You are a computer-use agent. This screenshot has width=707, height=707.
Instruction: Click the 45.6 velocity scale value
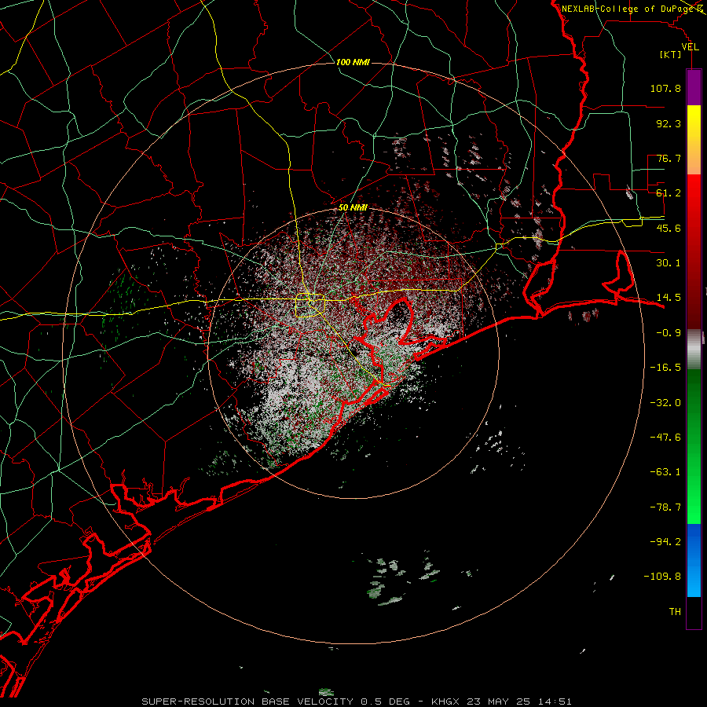click(669, 228)
